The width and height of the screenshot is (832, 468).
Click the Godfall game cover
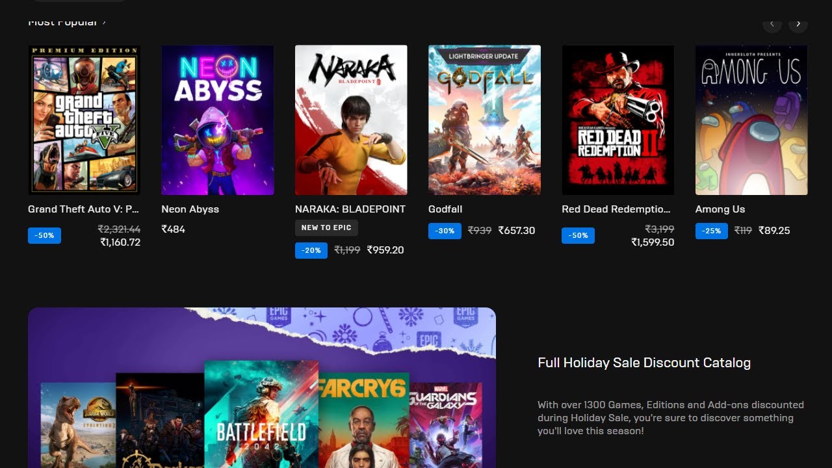[x=484, y=120]
